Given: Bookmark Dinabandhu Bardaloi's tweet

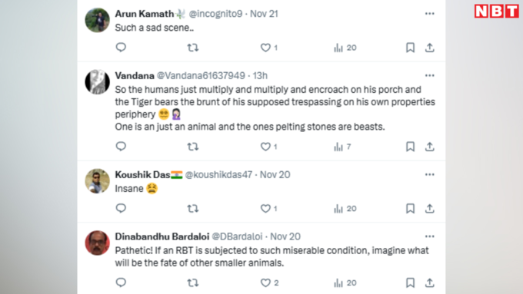Looking at the screenshot, I should [x=410, y=282].
